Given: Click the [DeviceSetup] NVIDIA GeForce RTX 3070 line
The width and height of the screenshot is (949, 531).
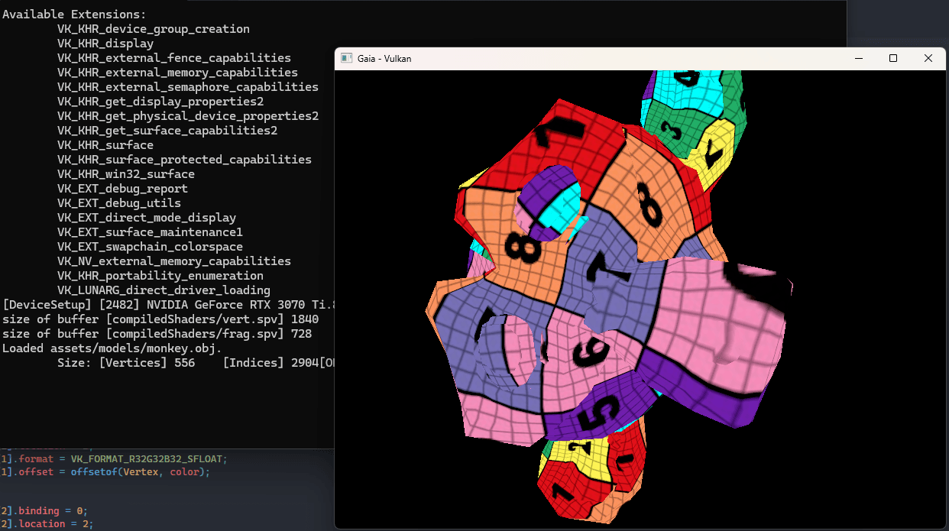Looking at the screenshot, I should 169,305.
